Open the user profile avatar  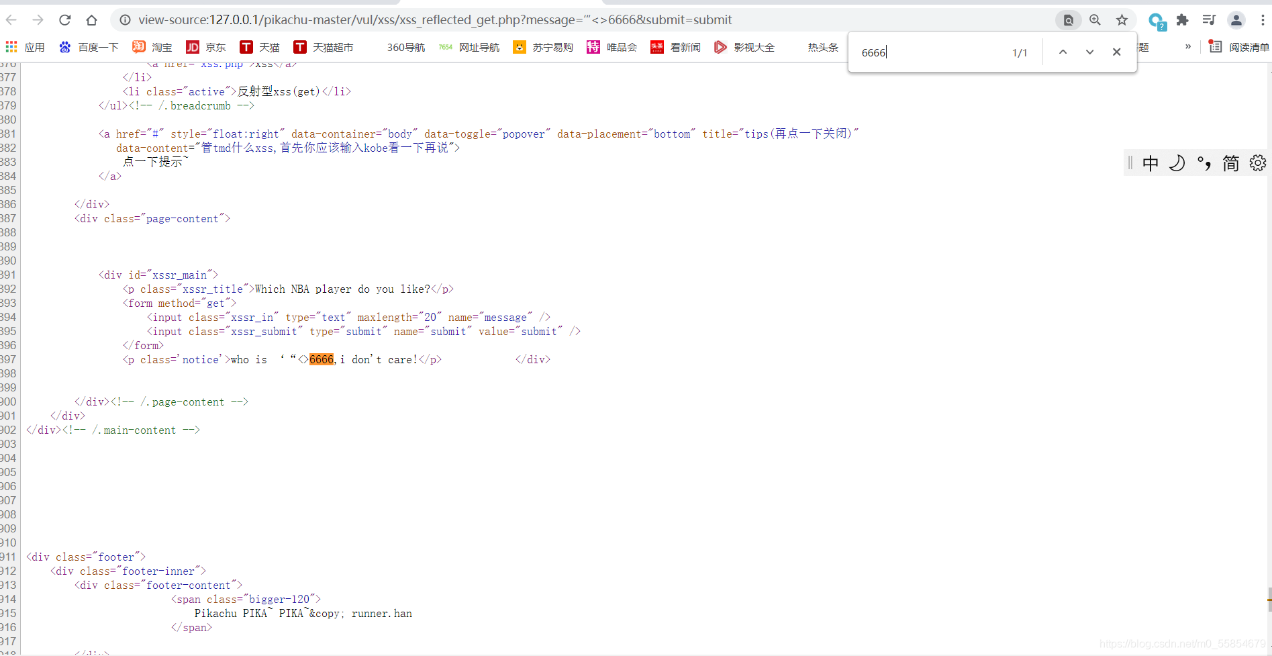[x=1236, y=20]
